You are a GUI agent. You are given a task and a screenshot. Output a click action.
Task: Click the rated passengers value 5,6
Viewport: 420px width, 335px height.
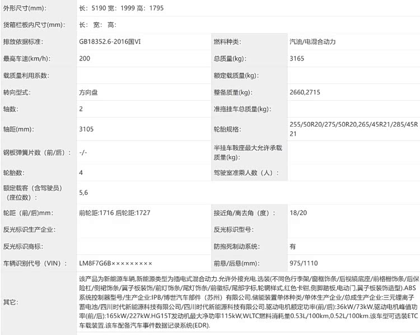point(83,193)
